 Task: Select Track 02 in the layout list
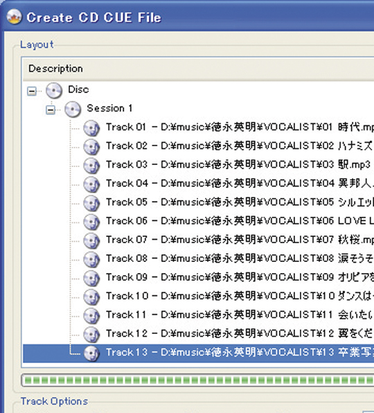[240, 146]
